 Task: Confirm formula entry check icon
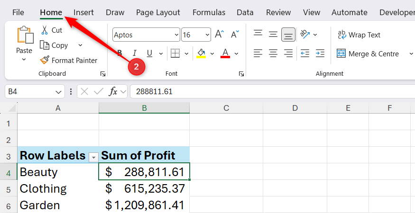point(99,92)
